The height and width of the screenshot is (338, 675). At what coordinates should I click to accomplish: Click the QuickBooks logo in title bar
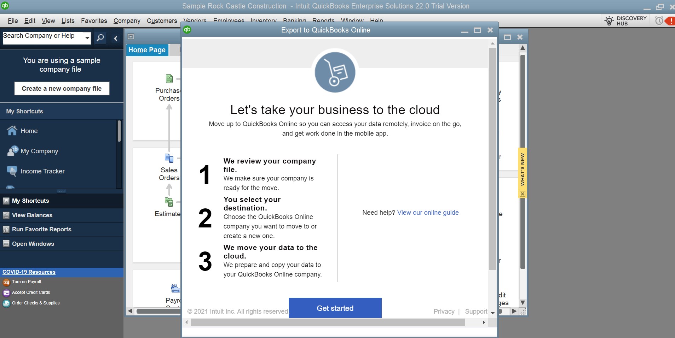click(x=5, y=6)
